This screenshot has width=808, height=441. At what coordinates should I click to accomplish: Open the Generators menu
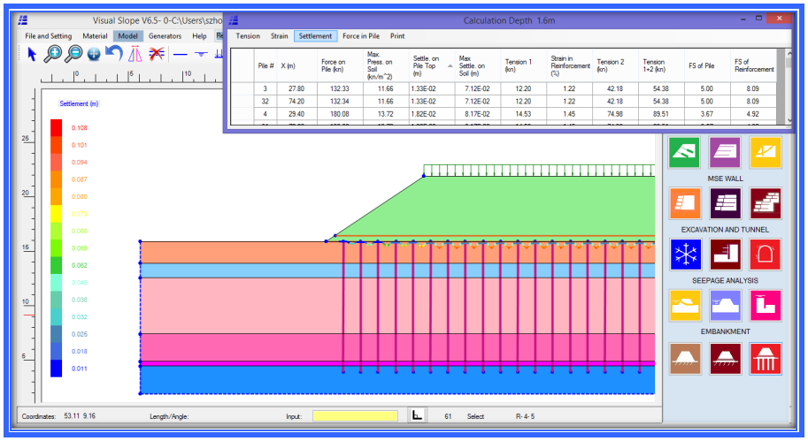tap(165, 36)
